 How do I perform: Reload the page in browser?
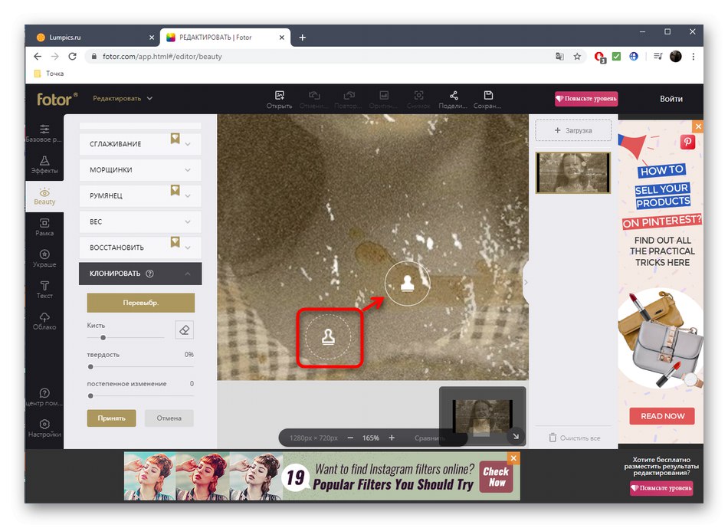(73, 56)
